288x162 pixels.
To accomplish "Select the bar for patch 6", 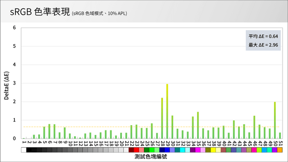I will 49,131.
